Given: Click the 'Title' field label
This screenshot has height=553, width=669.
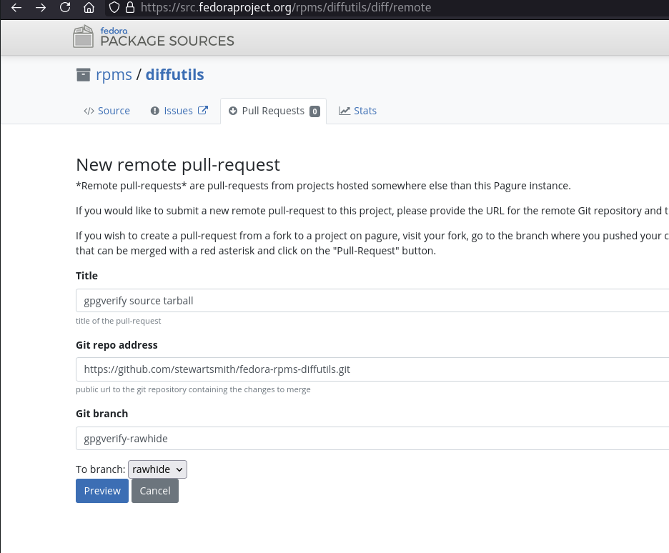Looking at the screenshot, I should click(86, 276).
